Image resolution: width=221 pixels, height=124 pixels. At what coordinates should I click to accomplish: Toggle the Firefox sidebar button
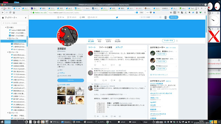pyautogui.click(x=175, y=12)
